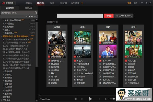This screenshot has height=102, width=153.
Task: Open the 魁拔3 movie thumbnail
Action: (82, 51)
